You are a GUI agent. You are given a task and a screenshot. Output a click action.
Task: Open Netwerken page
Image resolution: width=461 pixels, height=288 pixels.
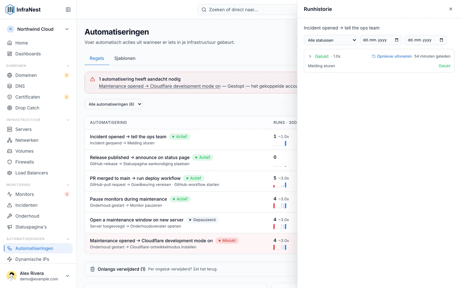(x=38, y=140)
